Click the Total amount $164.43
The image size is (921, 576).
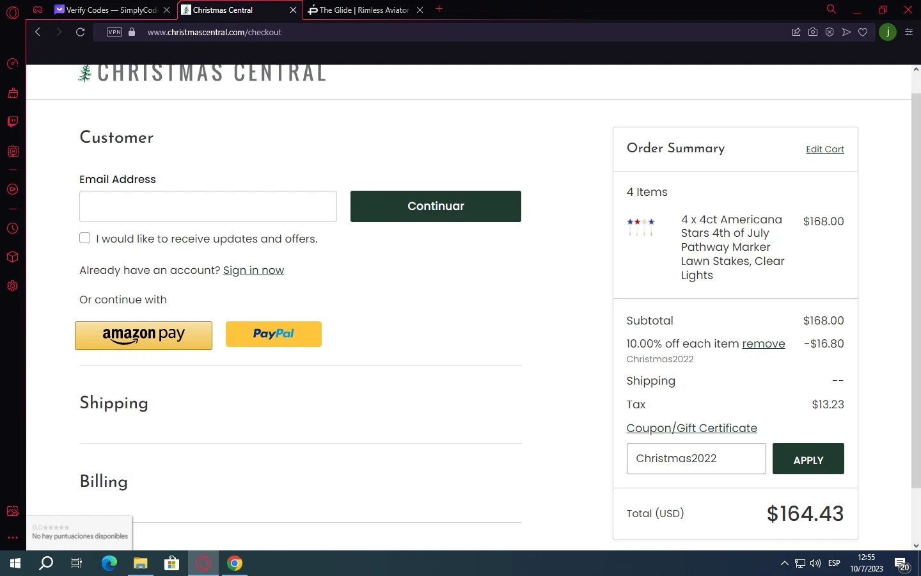click(805, 513)
